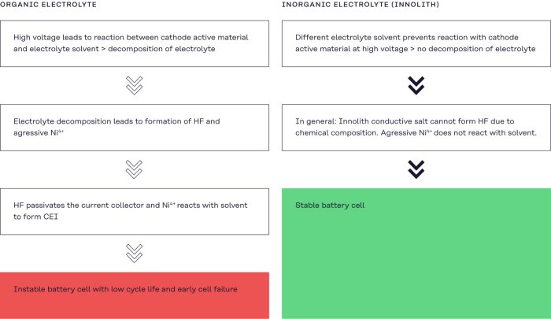Select the box starting "Electrolyte decomposition leads to formation"
The image size is (551, 319).
point(135,127)
